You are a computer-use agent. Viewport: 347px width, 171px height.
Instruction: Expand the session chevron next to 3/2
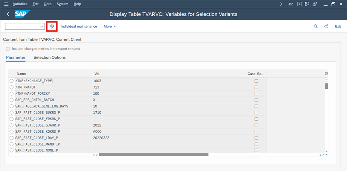pos(281,4)
